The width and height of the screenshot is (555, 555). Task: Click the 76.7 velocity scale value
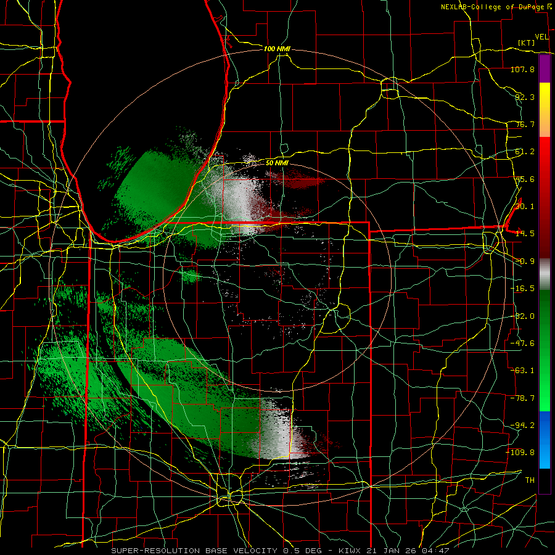click(525, 124)
